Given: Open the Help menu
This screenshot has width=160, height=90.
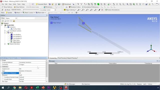Looking at the screenshot, I should (x=23, y=4).
